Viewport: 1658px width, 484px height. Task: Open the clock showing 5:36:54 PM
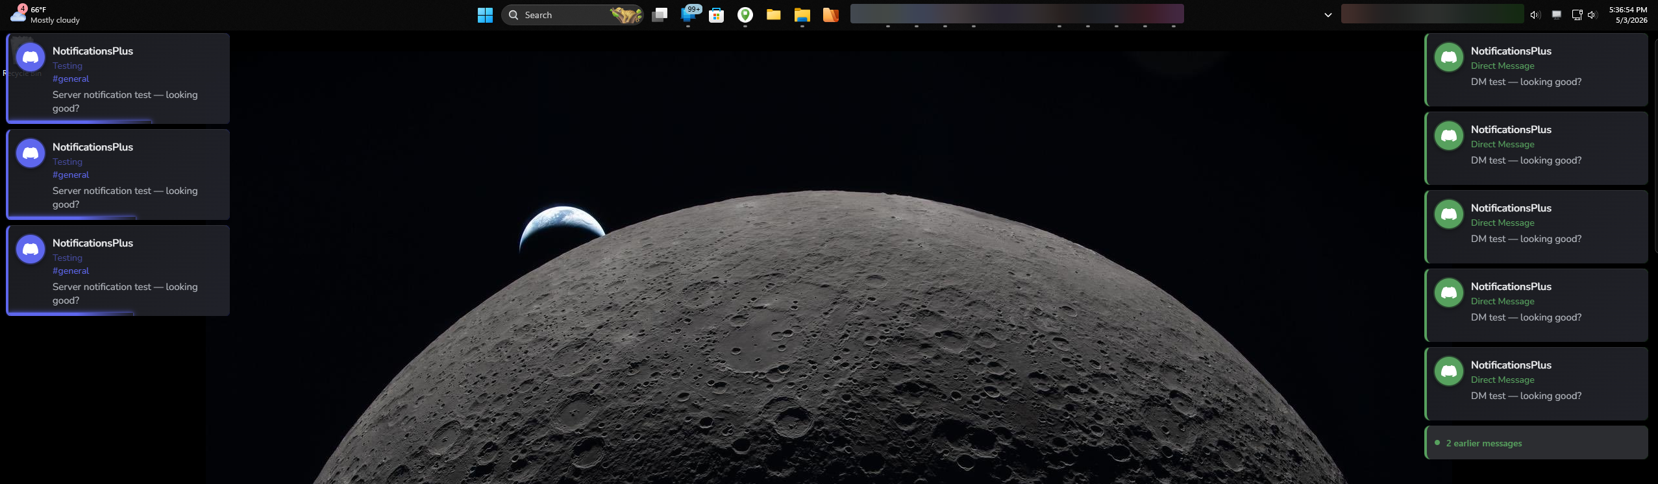click(x=1628, y=15)
